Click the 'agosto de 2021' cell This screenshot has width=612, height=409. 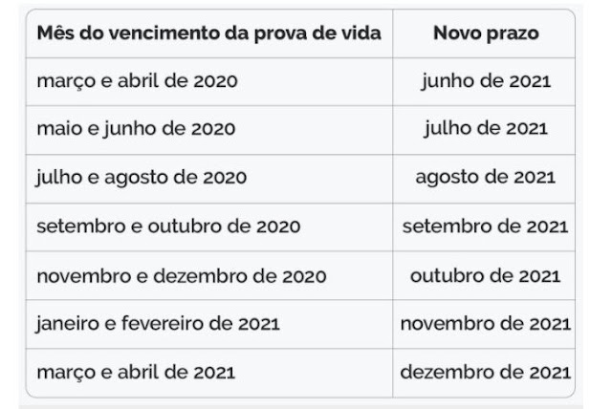click(485, 178)
